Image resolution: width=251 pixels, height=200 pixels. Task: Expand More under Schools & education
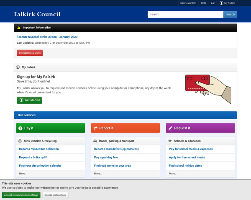pyautogui.click(x=172, y=173)
